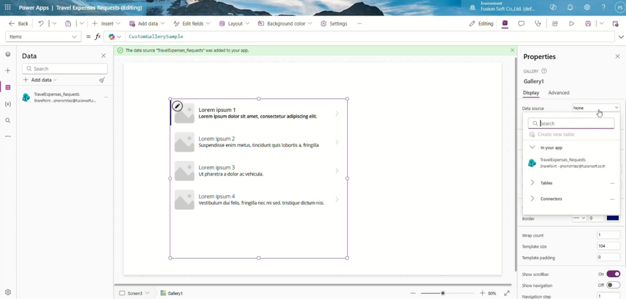Toggle the Show scrollbar switch off

click(x=613, y=274)
